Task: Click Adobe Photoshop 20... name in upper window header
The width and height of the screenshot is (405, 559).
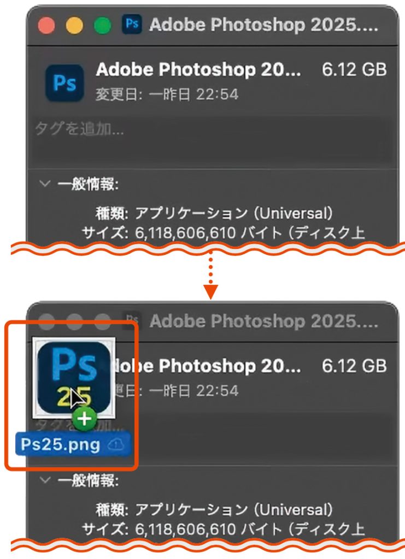Action: (x=198, y=69)
